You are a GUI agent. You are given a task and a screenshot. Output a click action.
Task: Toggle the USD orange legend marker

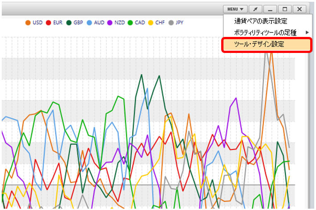tap(28, 23)
